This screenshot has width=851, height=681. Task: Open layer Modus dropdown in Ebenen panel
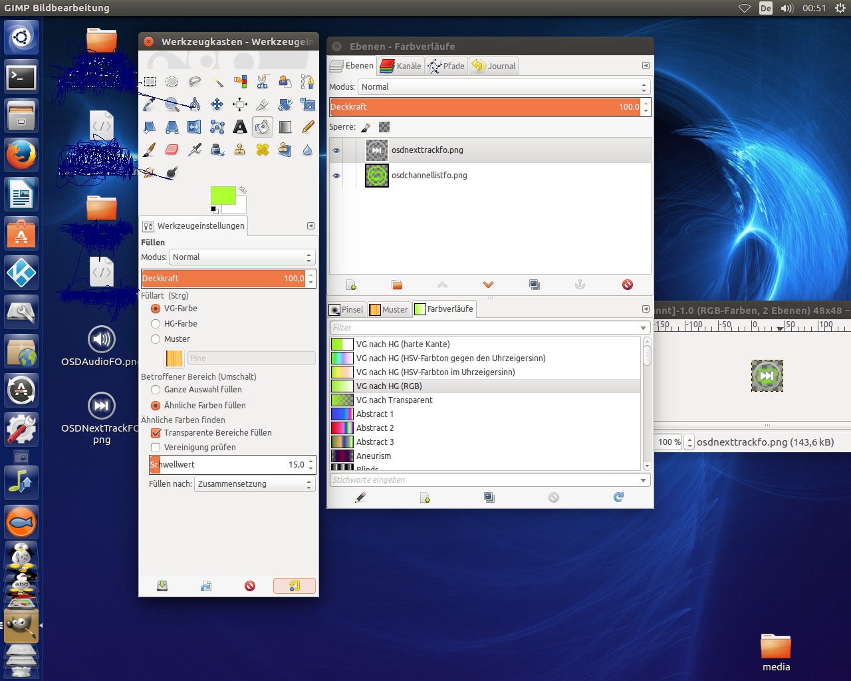pyautogui.click(x=504, y=87)
